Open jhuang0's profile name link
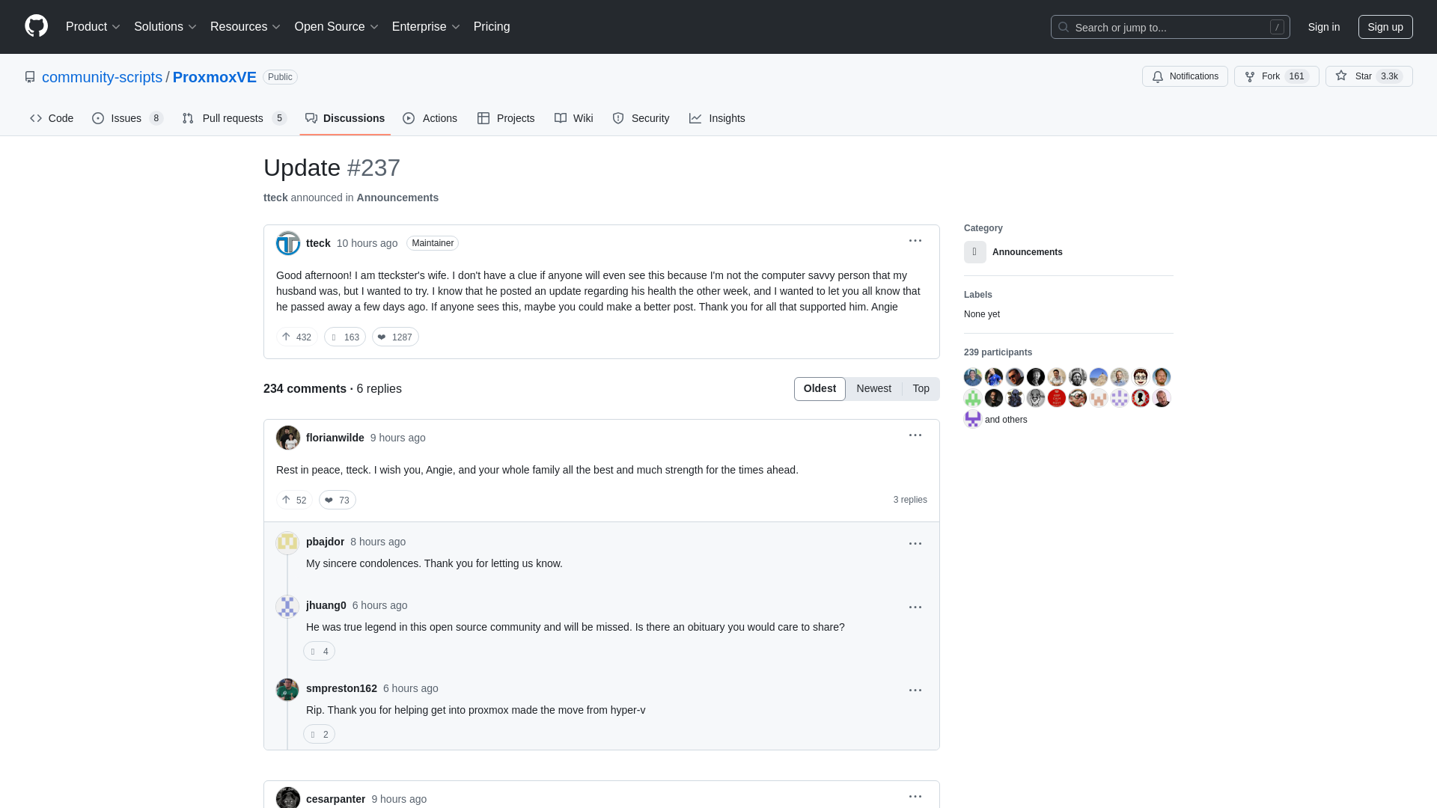This screenshot has width=1437, height=808. [x=326, y=605]
